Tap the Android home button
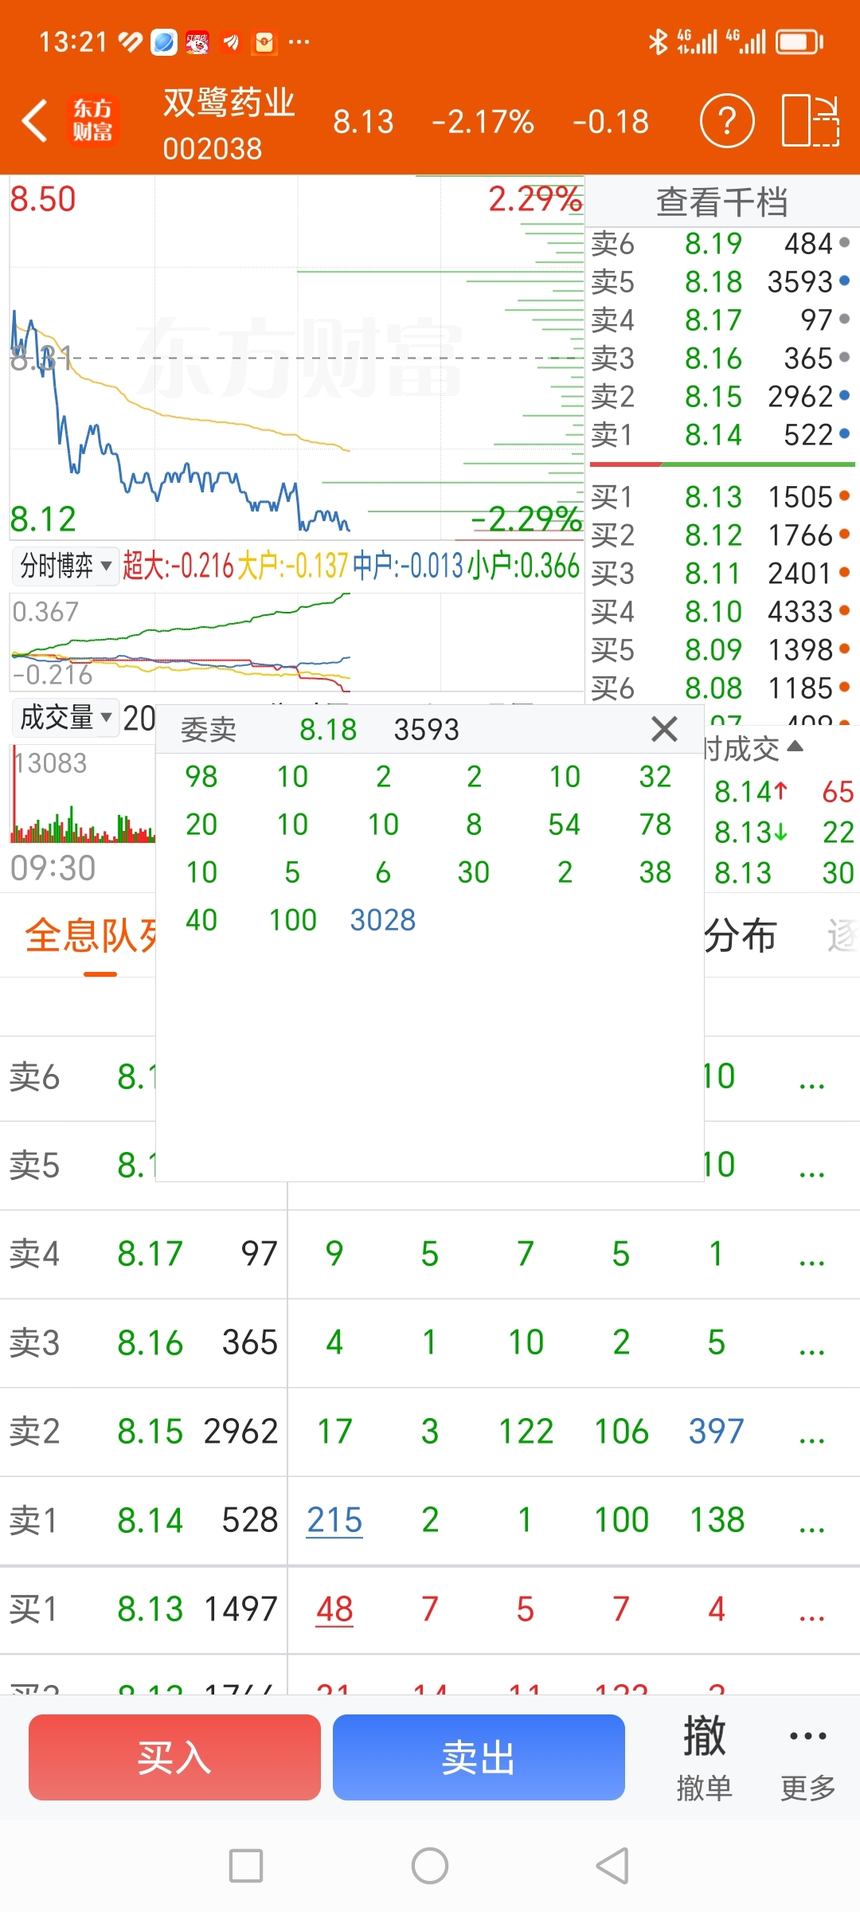This screenshot has height=1912, width=860. [430, 1866]
